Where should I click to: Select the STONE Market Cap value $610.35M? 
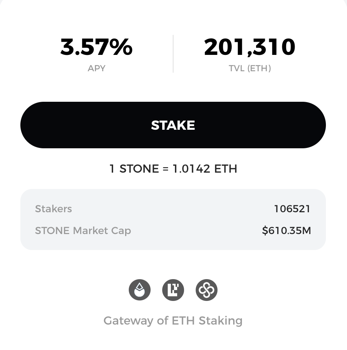coord(286,230)
